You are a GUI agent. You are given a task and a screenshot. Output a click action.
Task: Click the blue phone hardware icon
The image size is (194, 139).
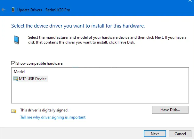pos(16,40)
